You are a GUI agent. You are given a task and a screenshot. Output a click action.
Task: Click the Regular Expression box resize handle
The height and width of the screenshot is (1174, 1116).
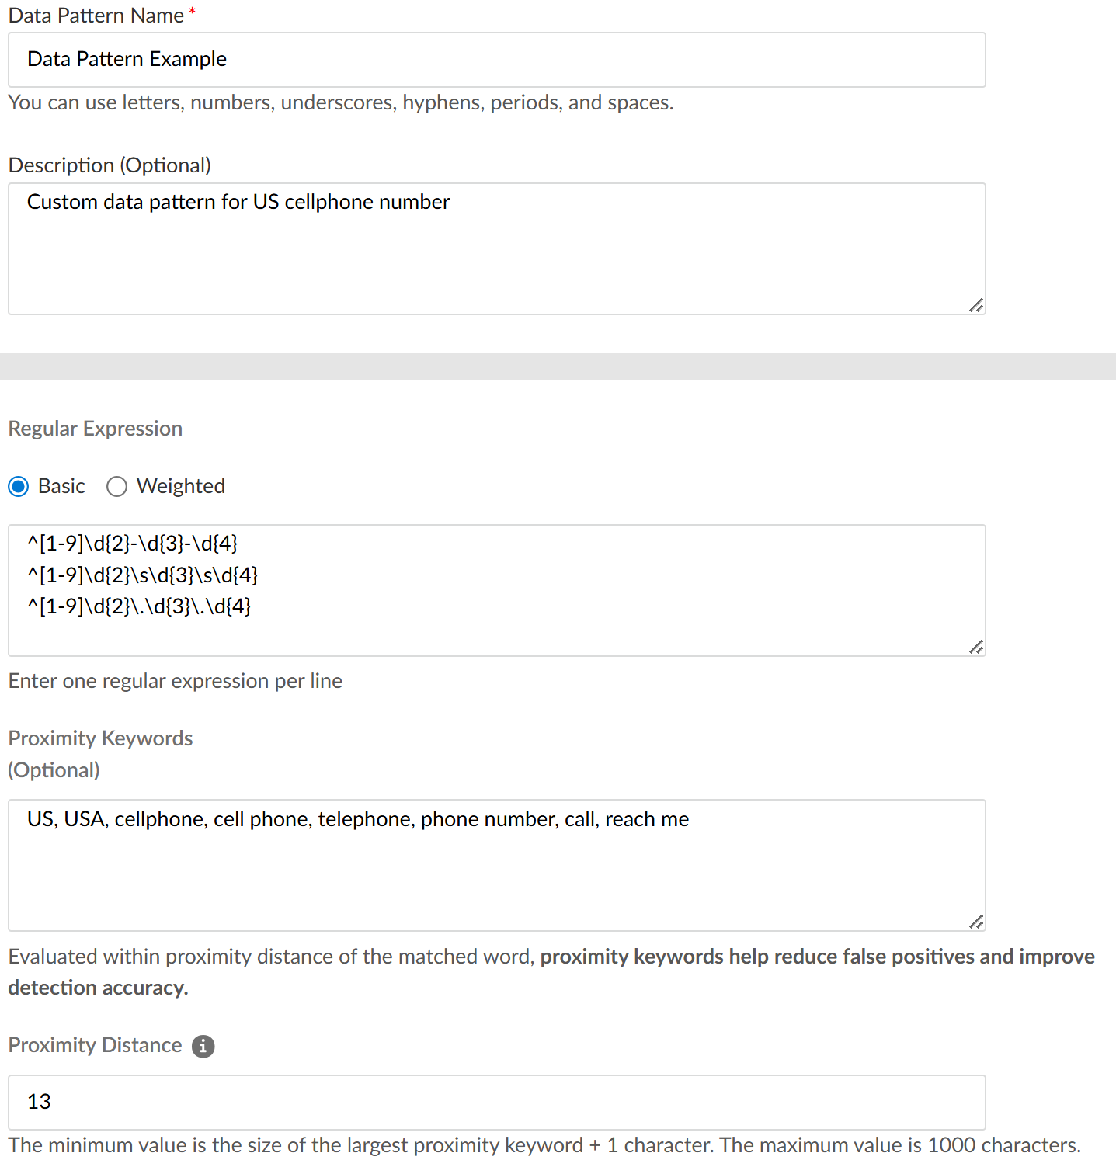click(976, 647)
